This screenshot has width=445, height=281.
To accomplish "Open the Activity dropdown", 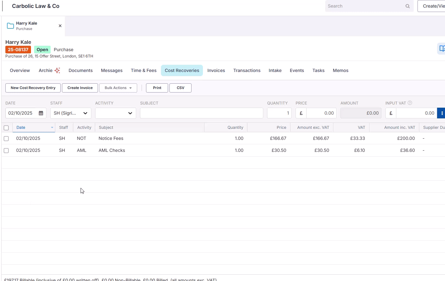I will pyautogui.click(x=115, y=113).
